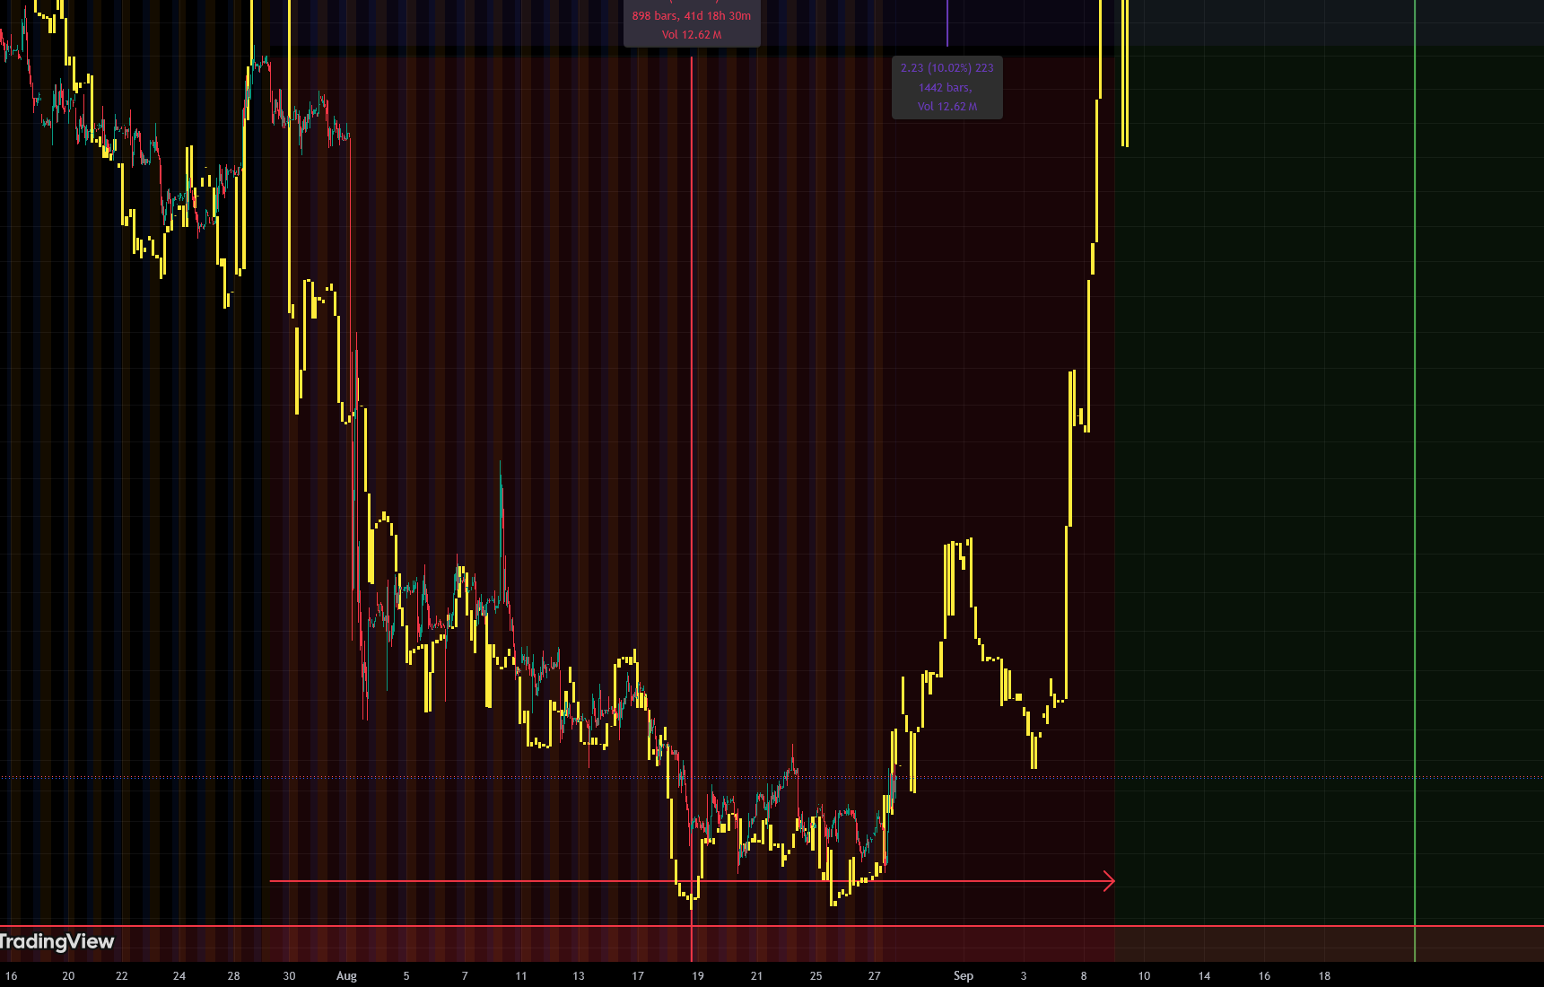Click date "20" on the time axis
This screenshot has height=987, width=1544.
point(68,976)
